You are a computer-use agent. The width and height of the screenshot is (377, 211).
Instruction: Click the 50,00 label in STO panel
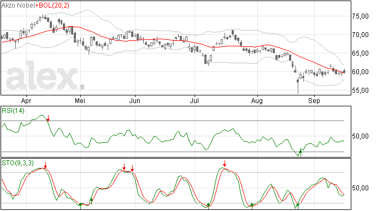coord(360,188)
